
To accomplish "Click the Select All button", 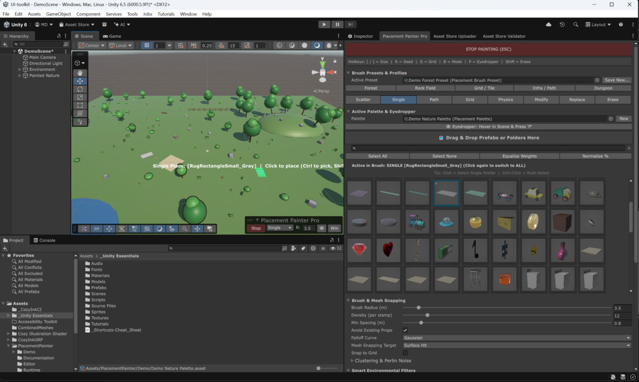I will (x=378, y=156).
